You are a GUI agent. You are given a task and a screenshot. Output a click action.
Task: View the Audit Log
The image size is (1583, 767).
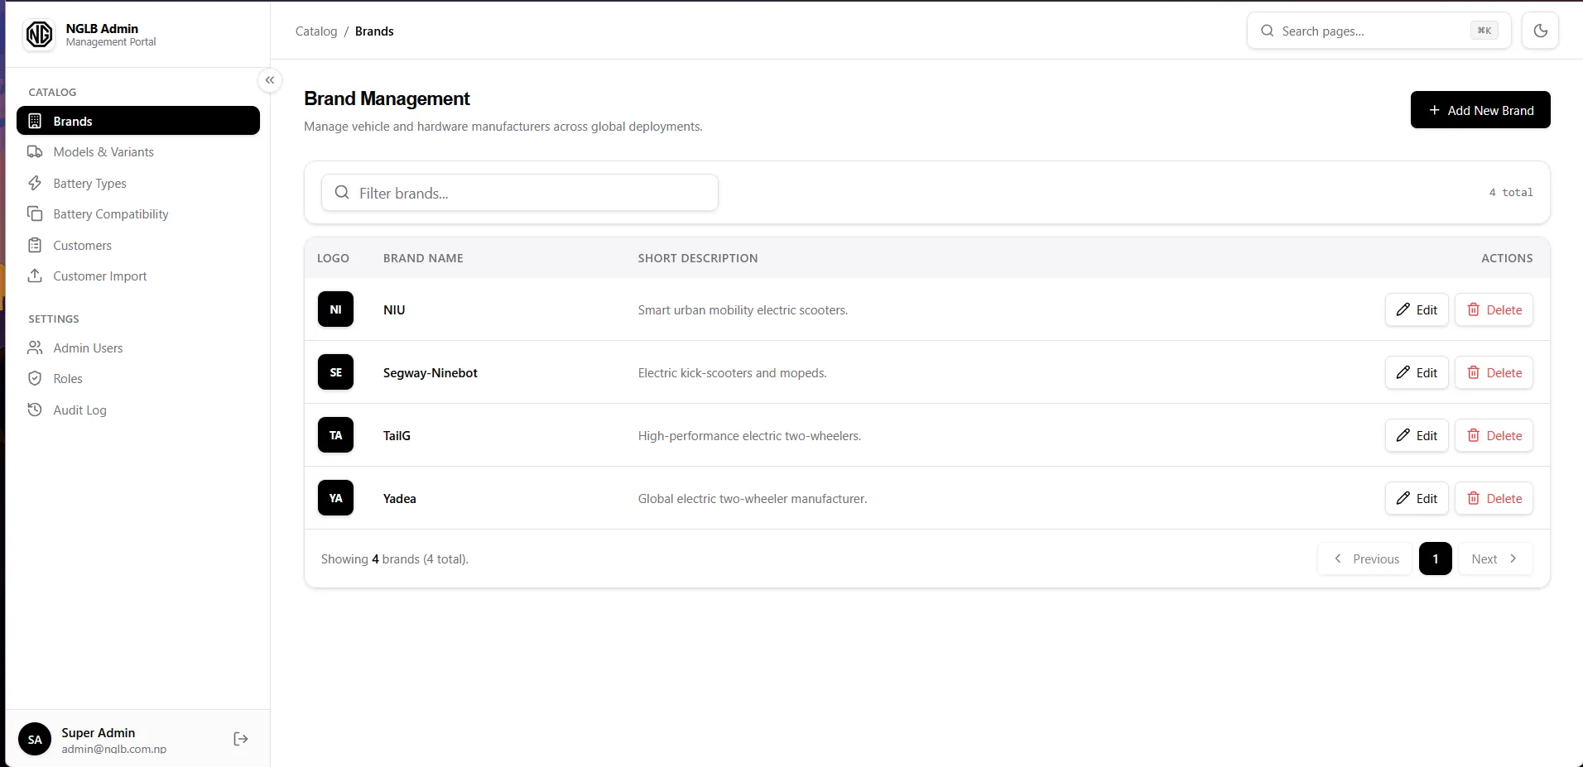[138, 410]
